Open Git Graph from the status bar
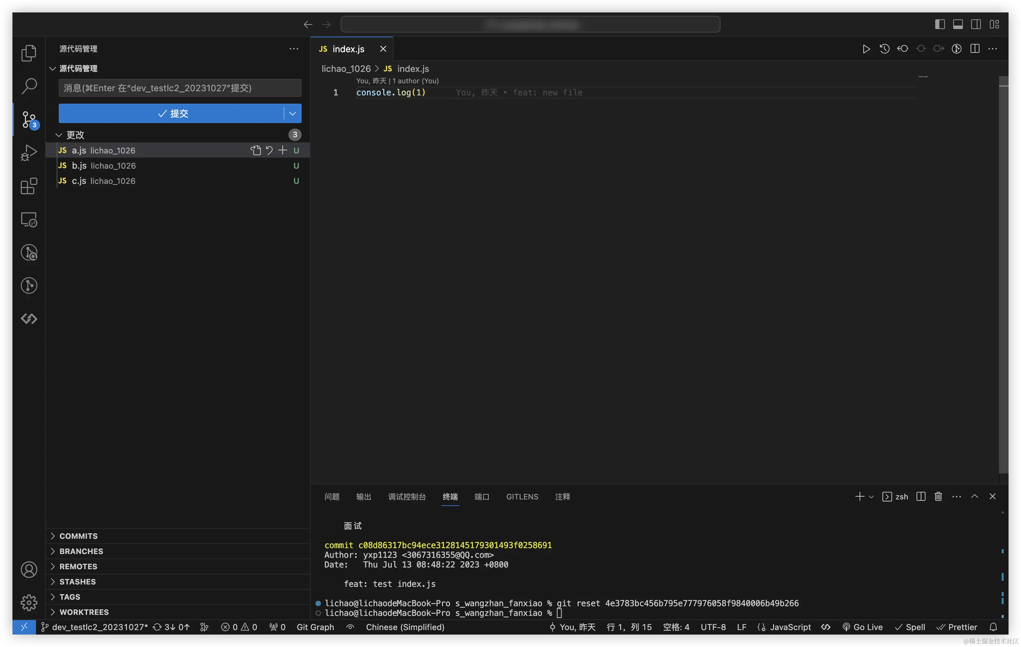This screenshot has height=647, width=1021. pos(315,627)
